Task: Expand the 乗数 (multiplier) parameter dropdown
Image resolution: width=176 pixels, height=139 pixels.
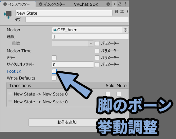Action: [x=73, y=44]
